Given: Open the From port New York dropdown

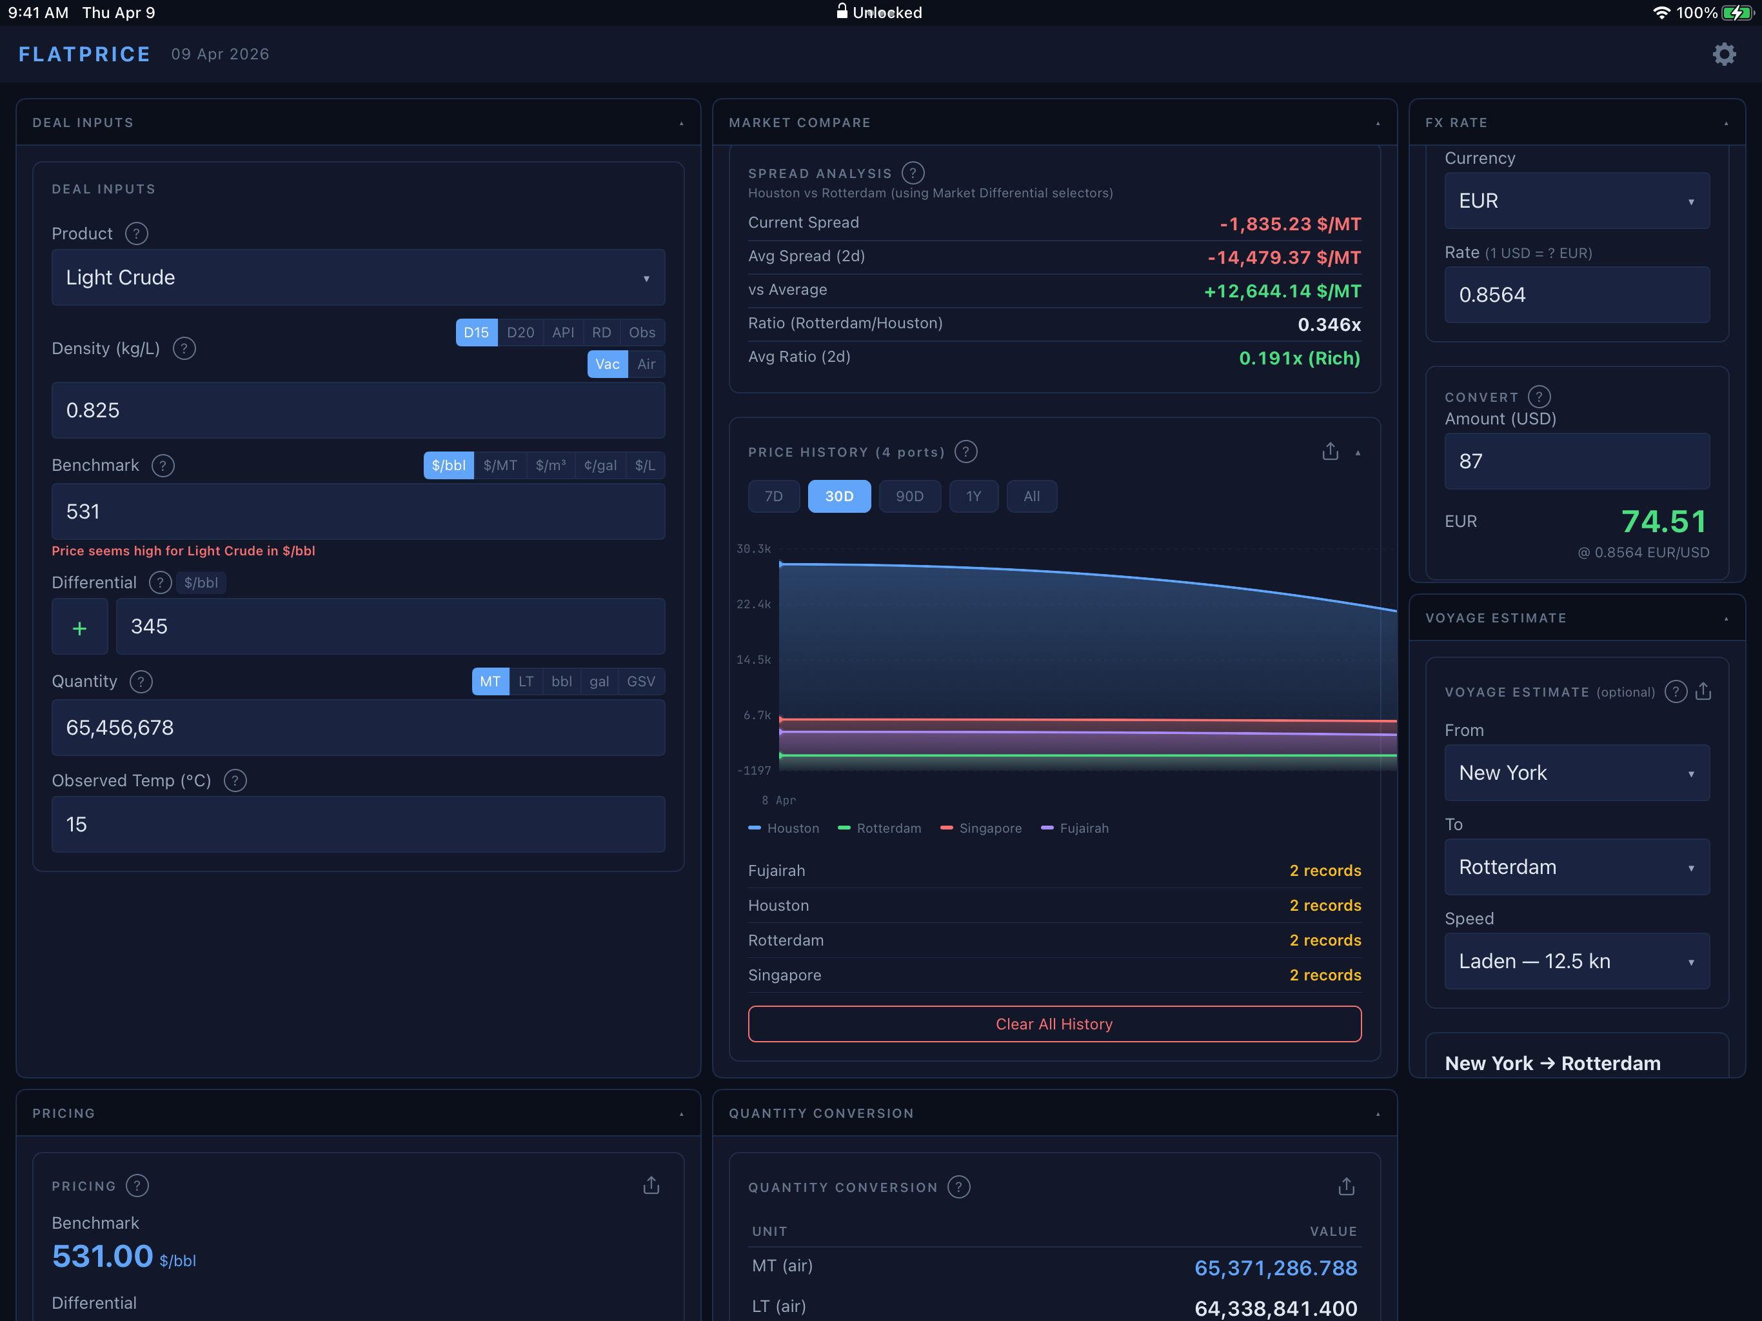Looking at the screenshot, I should [x=1576, y=773].
